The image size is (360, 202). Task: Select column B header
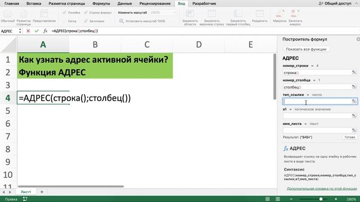click(x=95, y=44)
